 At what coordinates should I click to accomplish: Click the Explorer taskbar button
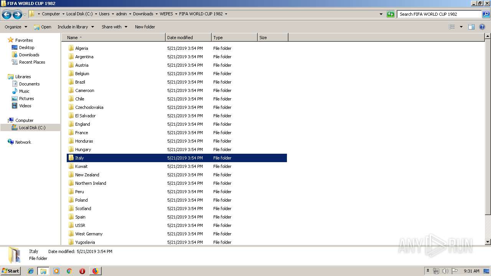click(x=43, y=271)
